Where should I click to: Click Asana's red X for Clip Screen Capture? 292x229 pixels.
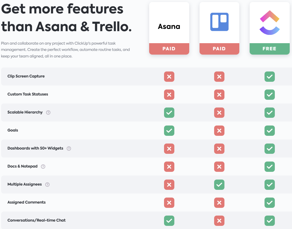click(169, 77)
